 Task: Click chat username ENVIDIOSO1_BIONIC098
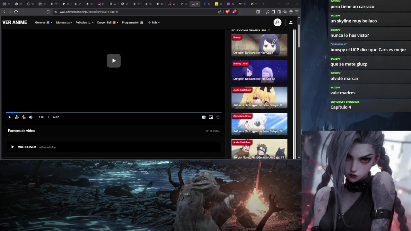click(x=345, y=102)
